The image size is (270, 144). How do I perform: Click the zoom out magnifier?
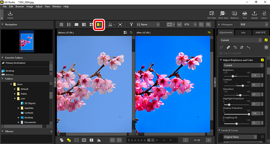coord(201,25)
